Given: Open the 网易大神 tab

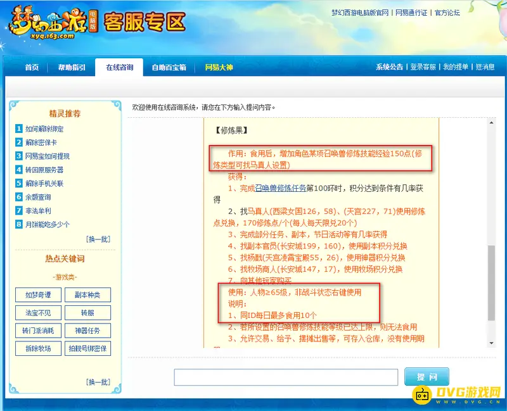Looking at the screenshot, I should [219, 67].
